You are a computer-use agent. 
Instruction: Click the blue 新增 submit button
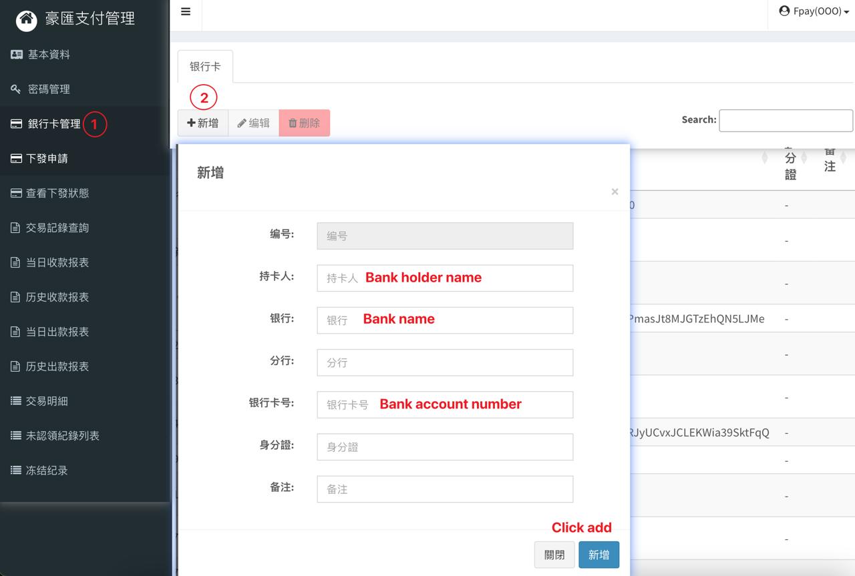598,555
